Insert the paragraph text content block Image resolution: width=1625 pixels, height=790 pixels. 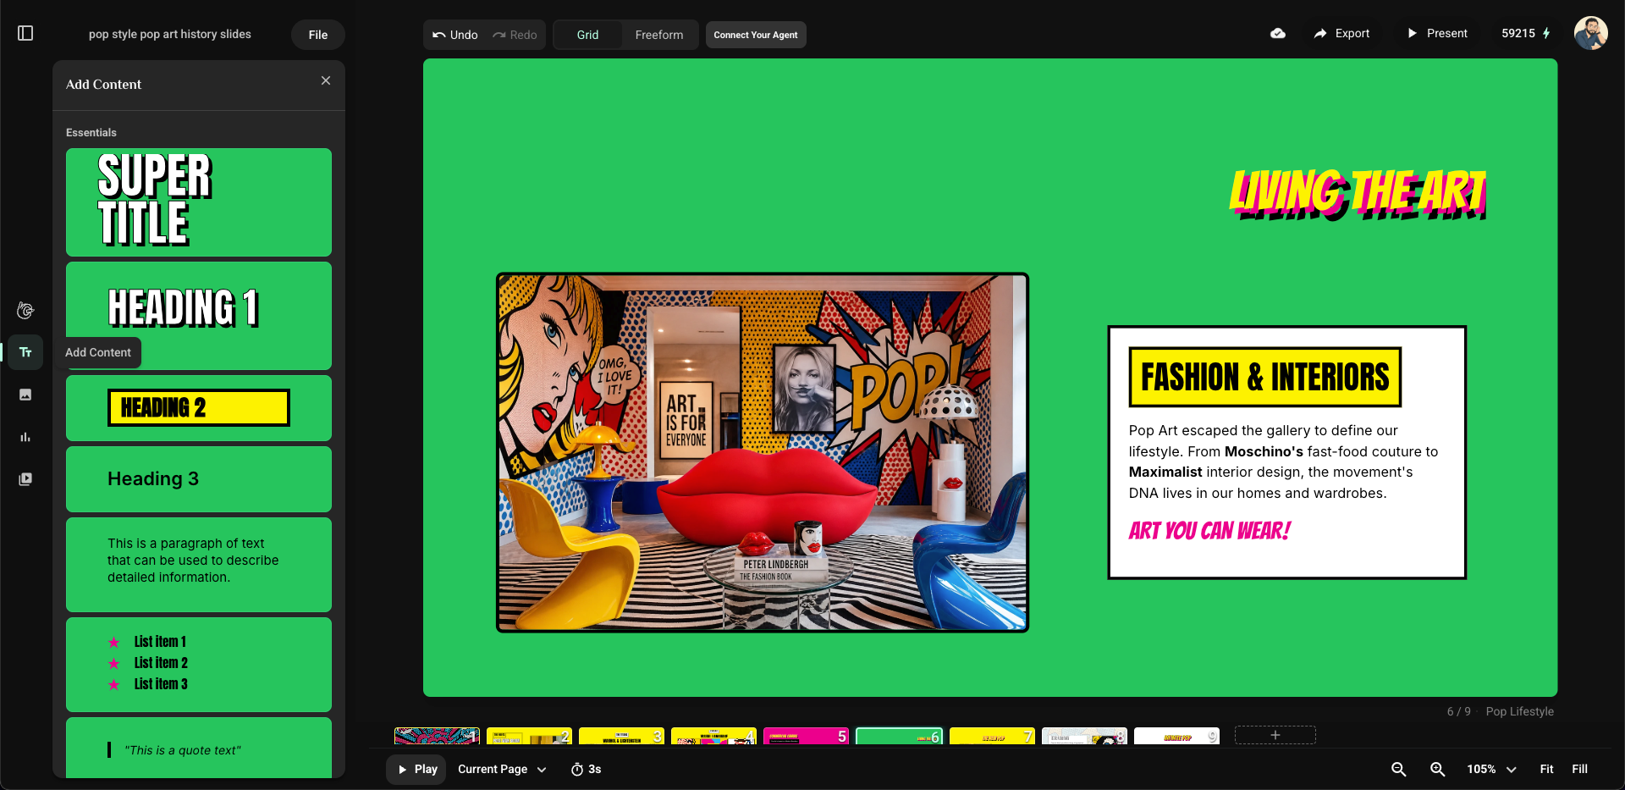199,565
